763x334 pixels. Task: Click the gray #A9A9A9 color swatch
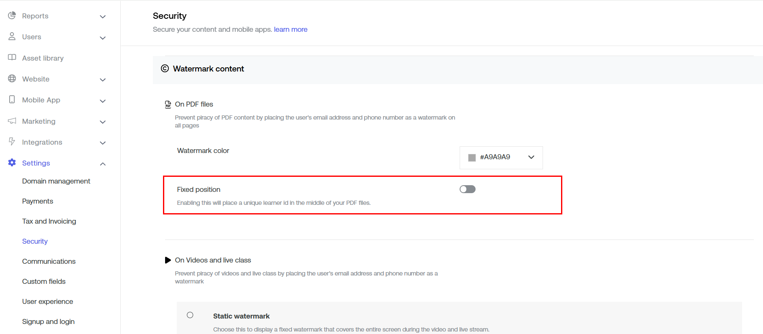click(472, 158)
